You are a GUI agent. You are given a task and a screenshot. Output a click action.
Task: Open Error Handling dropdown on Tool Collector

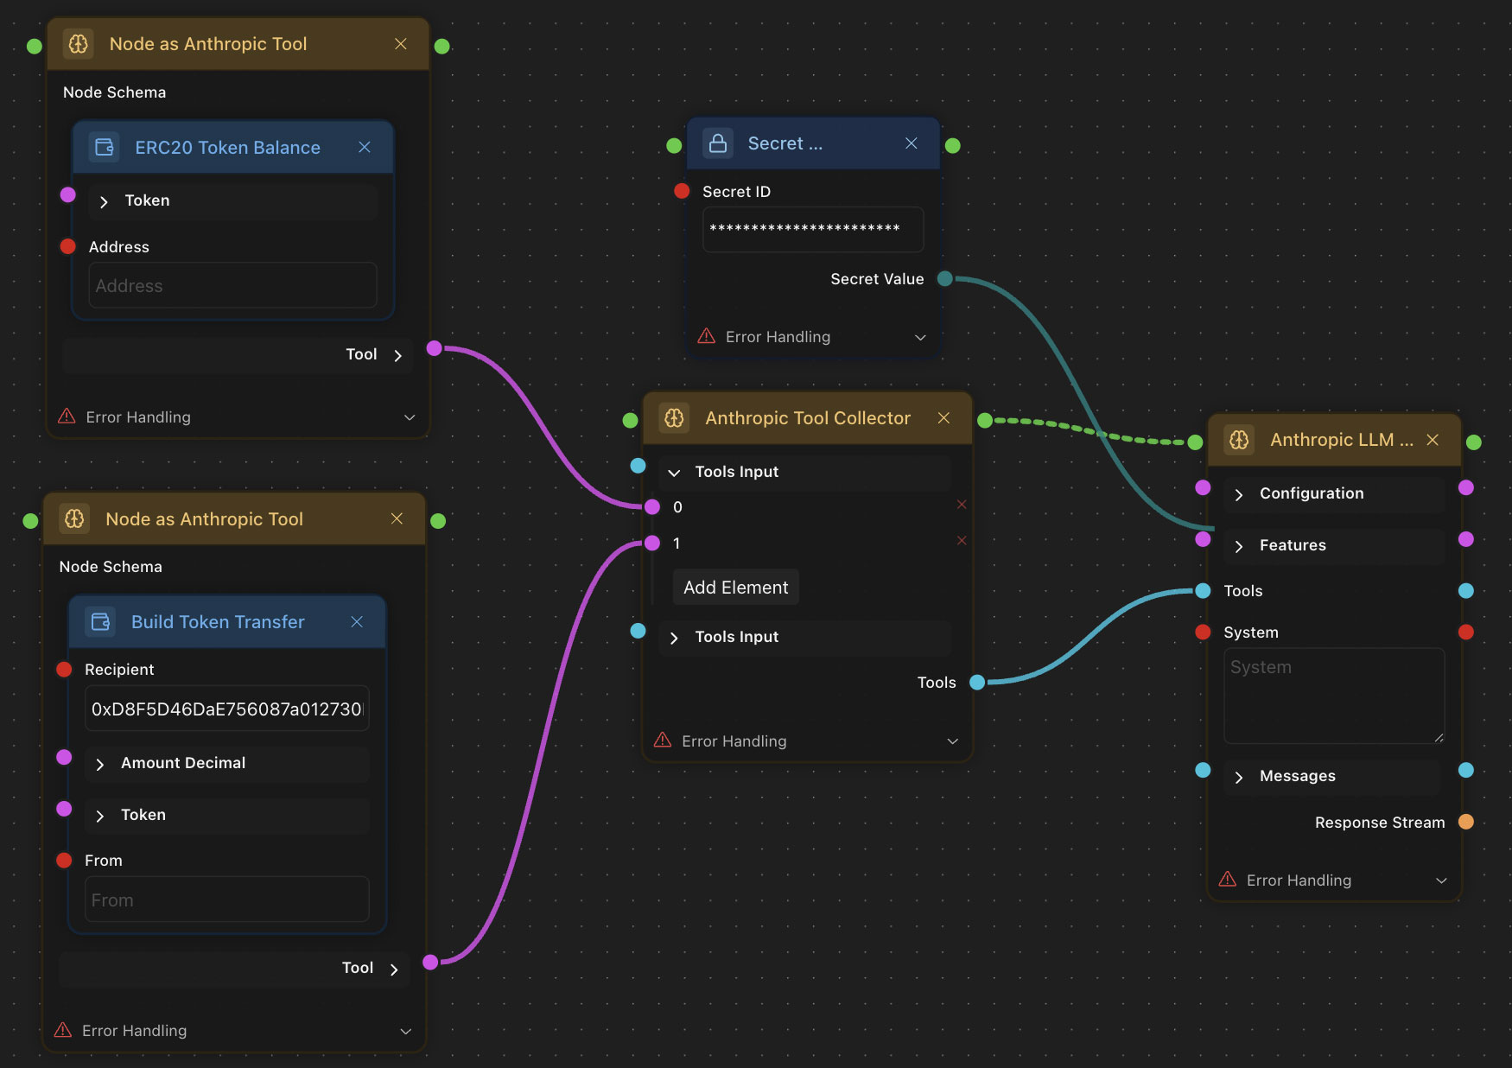coord(952,741)
